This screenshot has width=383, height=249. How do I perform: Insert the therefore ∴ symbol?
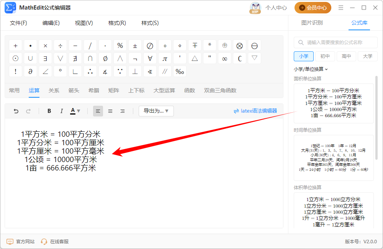[x=90, y=71]
